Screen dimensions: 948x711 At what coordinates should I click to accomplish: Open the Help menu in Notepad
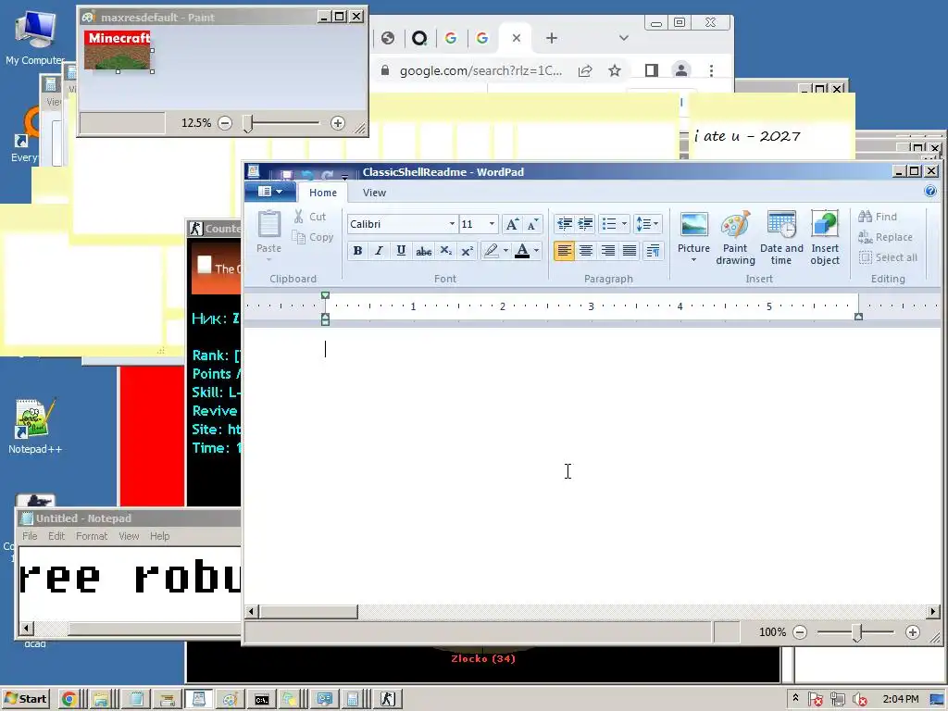click(159, 536)
